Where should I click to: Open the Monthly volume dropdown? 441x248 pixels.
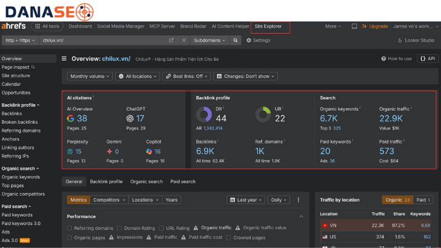pyautogui.click(x=90, y=76)
